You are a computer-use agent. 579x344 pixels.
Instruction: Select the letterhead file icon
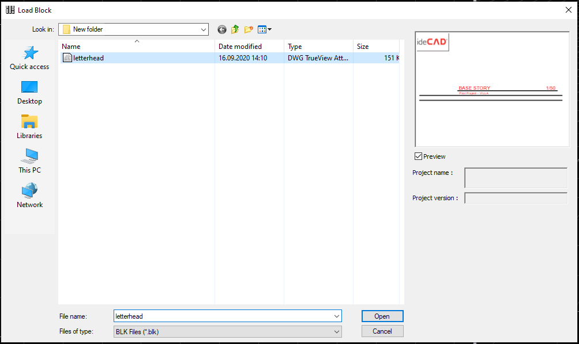pyautogui.click(x=67, y=58)
